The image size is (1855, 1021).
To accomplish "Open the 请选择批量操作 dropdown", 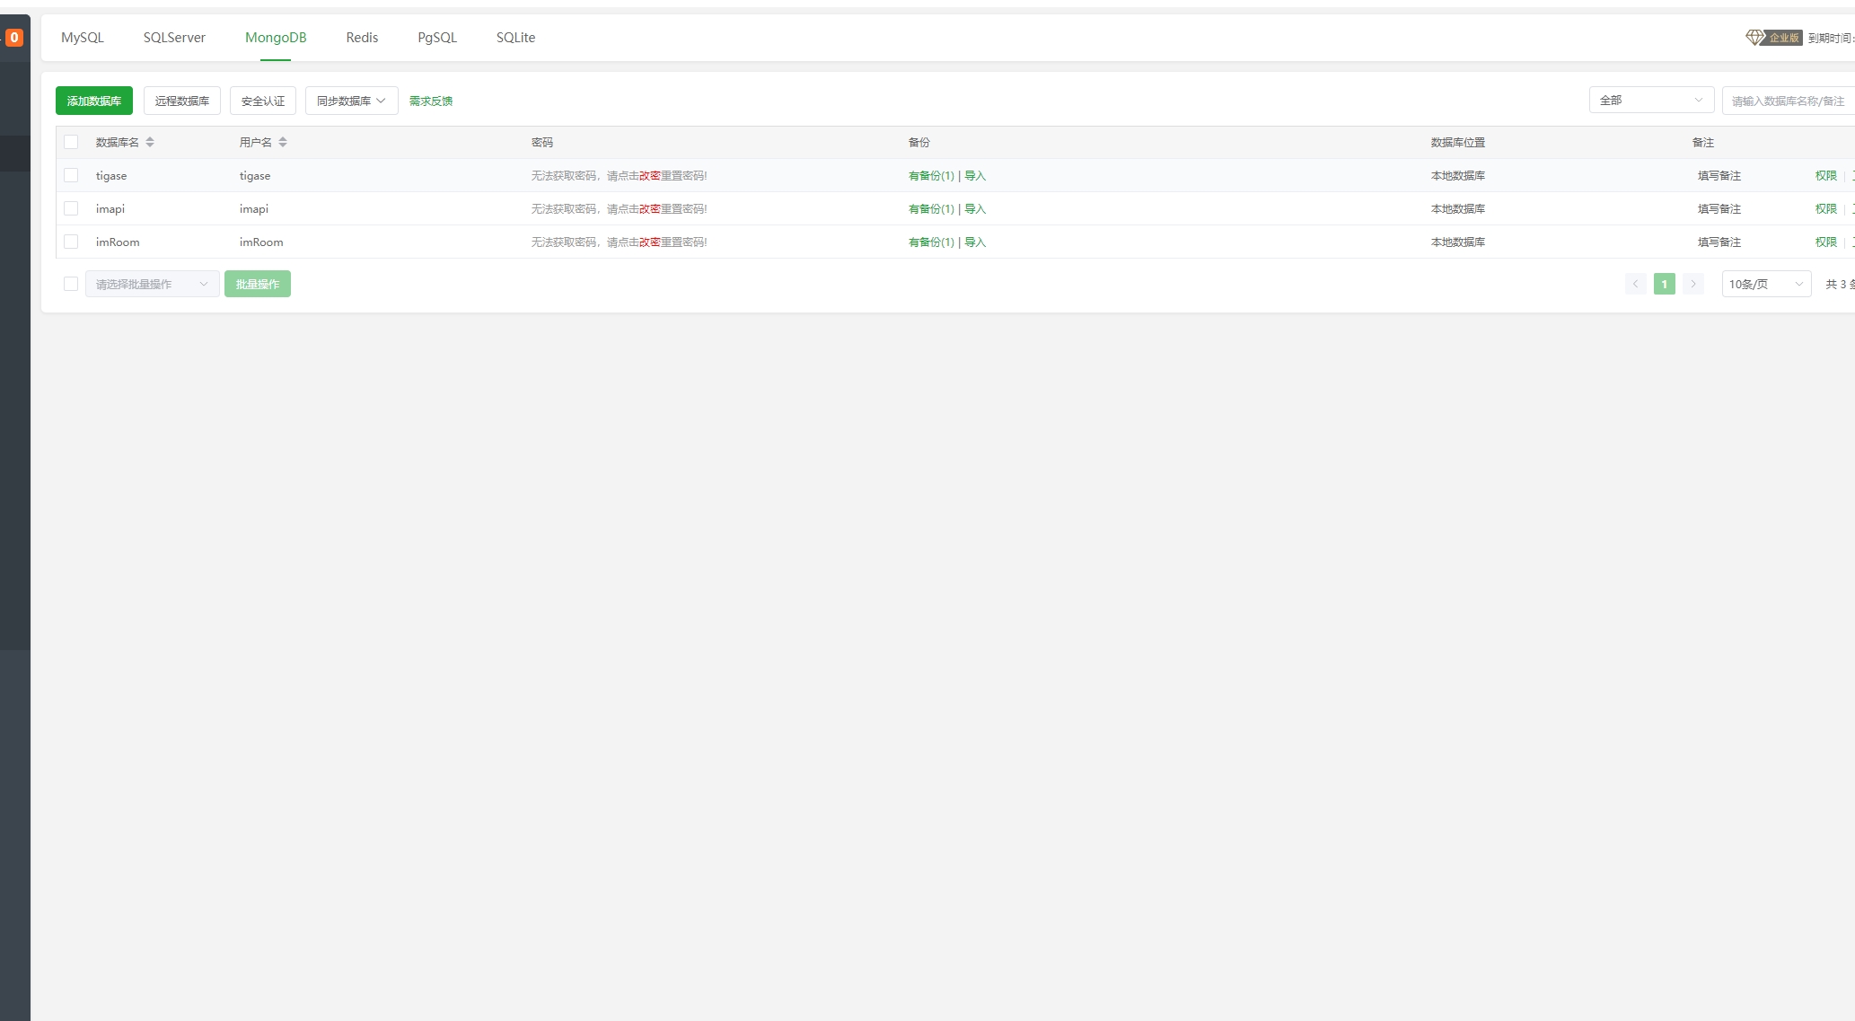I will pos(152,284).
